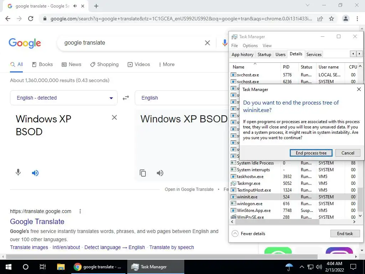Open the notification center icon
Image resolution: width=365 pixels, height=274 pixels.
[x=353, y=267]
